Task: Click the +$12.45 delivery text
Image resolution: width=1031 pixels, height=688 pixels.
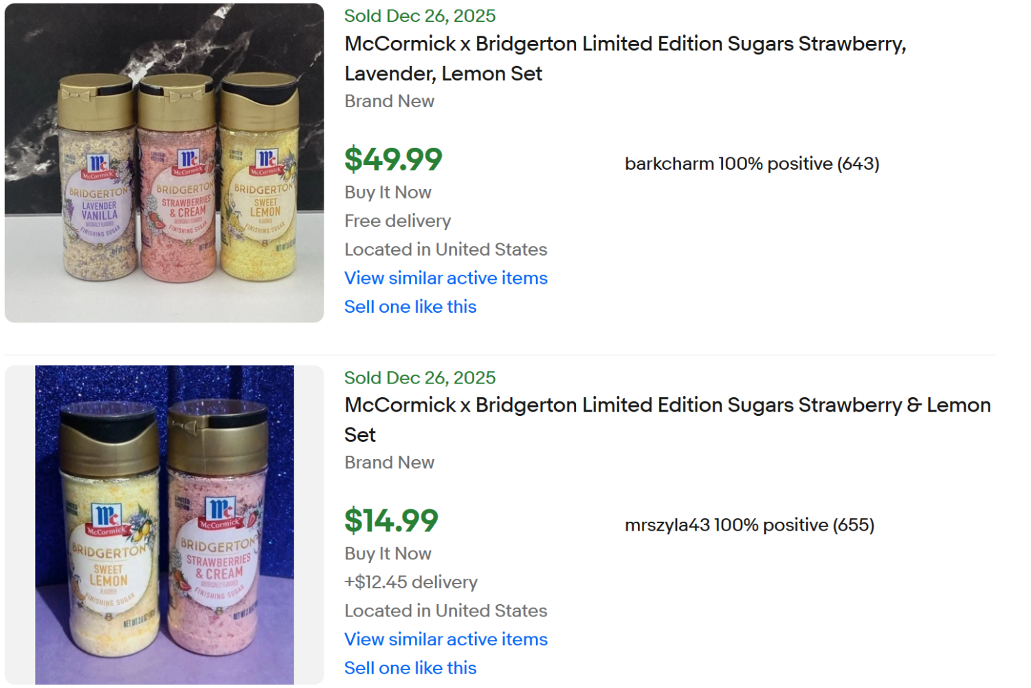Action: click(410, 582)
